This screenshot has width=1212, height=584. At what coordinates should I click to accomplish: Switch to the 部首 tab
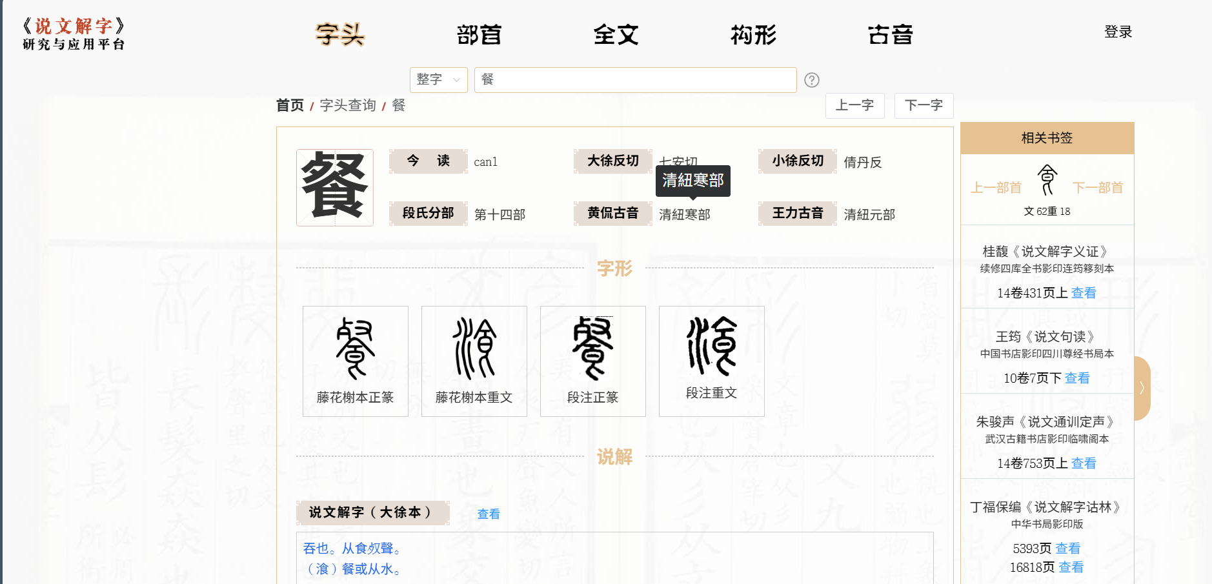click(x=478, y=35)
